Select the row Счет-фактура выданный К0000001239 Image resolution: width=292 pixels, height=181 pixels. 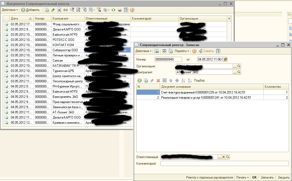[213, 92]
